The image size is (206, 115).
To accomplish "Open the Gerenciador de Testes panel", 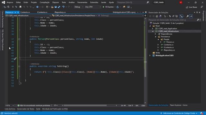I will [26, 109].
